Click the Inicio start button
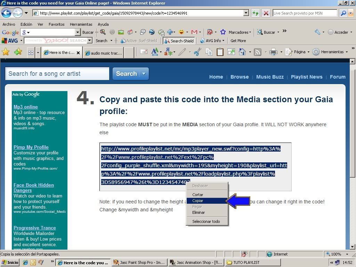 point(10,262)
